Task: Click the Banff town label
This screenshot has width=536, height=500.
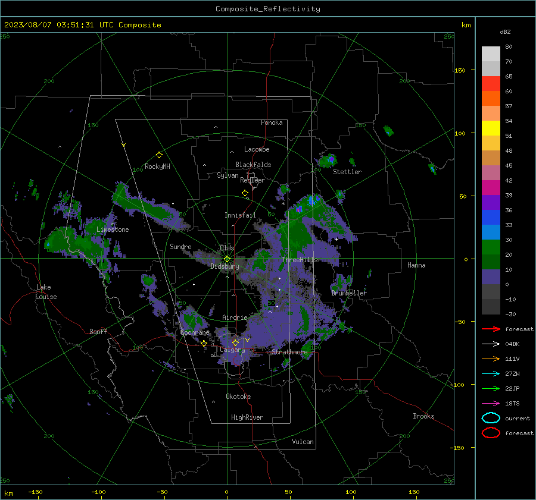Action: [98, 331]
